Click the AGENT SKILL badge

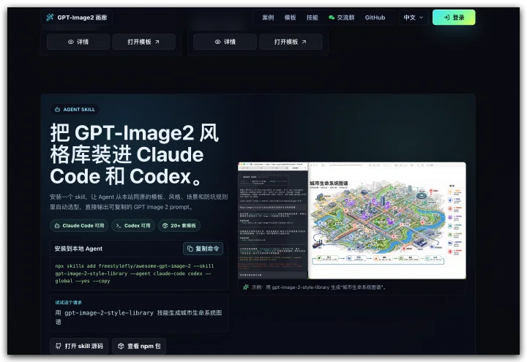pos(75,110)
